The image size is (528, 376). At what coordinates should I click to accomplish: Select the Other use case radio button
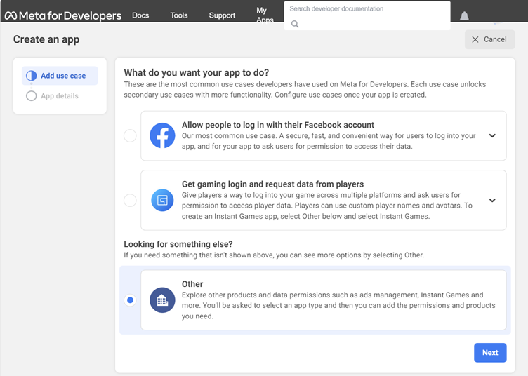(x=130, y=300)
